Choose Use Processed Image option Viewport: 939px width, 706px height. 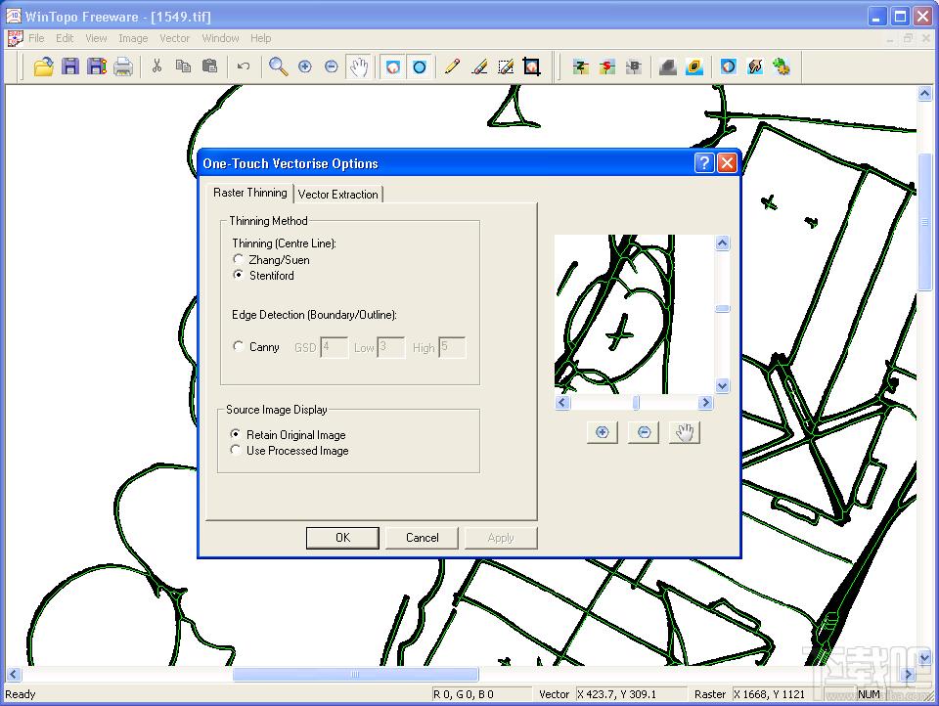[x=236, y=451]
